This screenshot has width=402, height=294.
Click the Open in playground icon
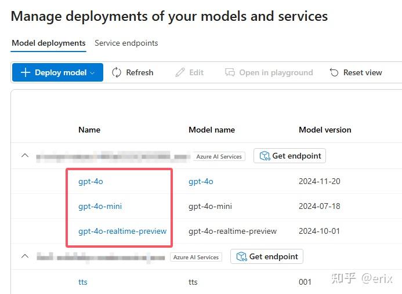230,72
